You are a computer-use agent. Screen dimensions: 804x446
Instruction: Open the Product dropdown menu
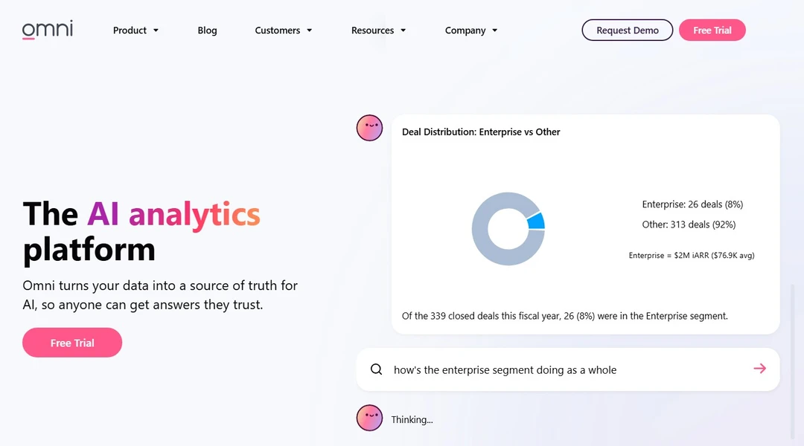(x=135, y=30)
